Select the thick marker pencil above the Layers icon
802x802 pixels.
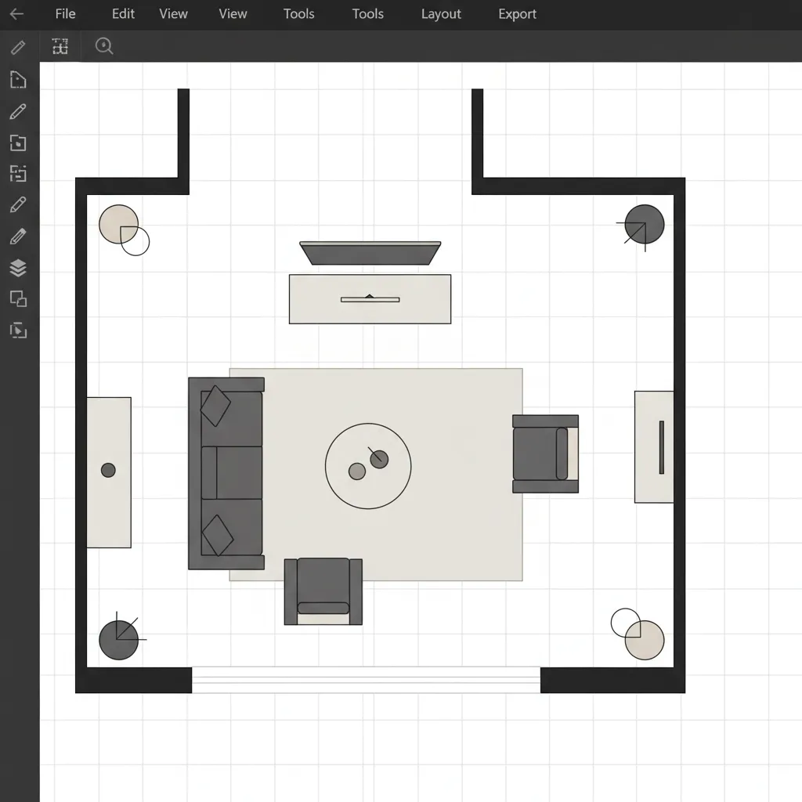tap(18, 237)
